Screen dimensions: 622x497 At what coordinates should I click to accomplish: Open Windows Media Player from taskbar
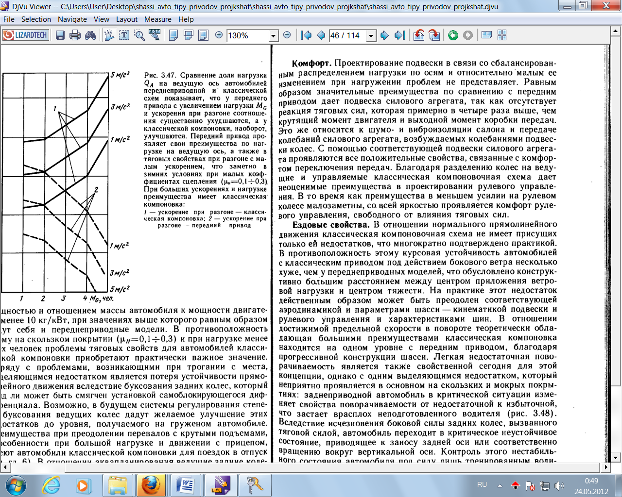(x=83, y=485)
